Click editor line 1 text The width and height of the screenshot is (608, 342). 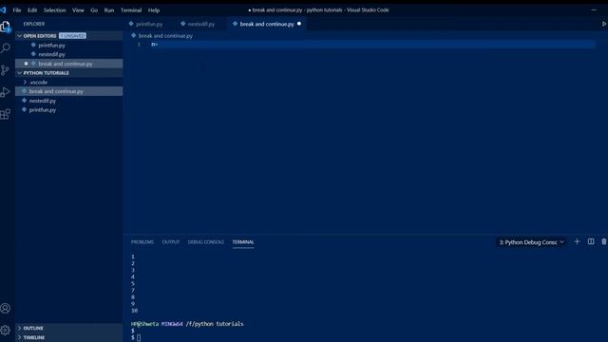point(154,45)
